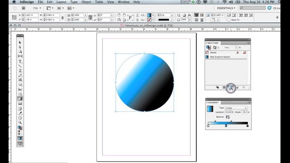Select the Direct Selection tool

pyautogui.click(x=20, y=47)
